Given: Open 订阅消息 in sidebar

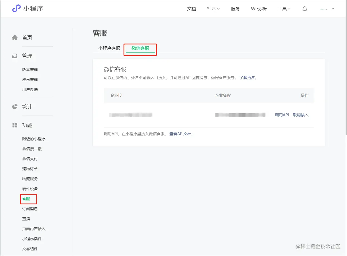Looking at the screenshot, I should click(x=30, y=209).
